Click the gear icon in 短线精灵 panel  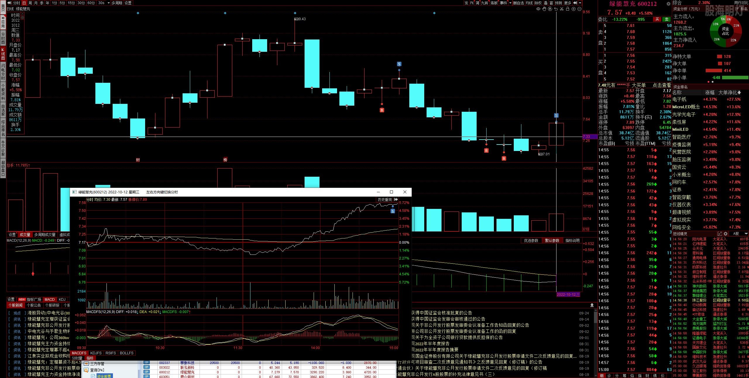pos(726,234)
